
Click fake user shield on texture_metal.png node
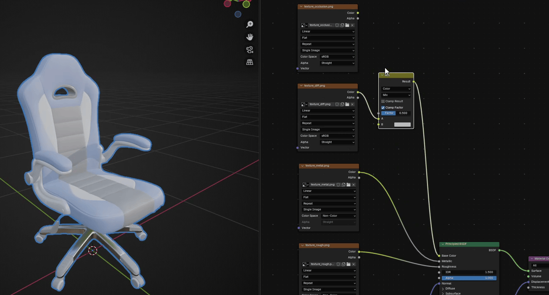pos(338,185)
